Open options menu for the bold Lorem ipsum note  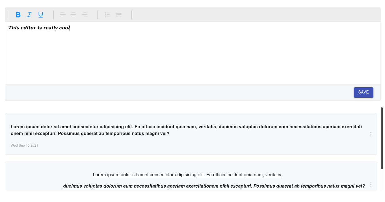pos(371,134)
